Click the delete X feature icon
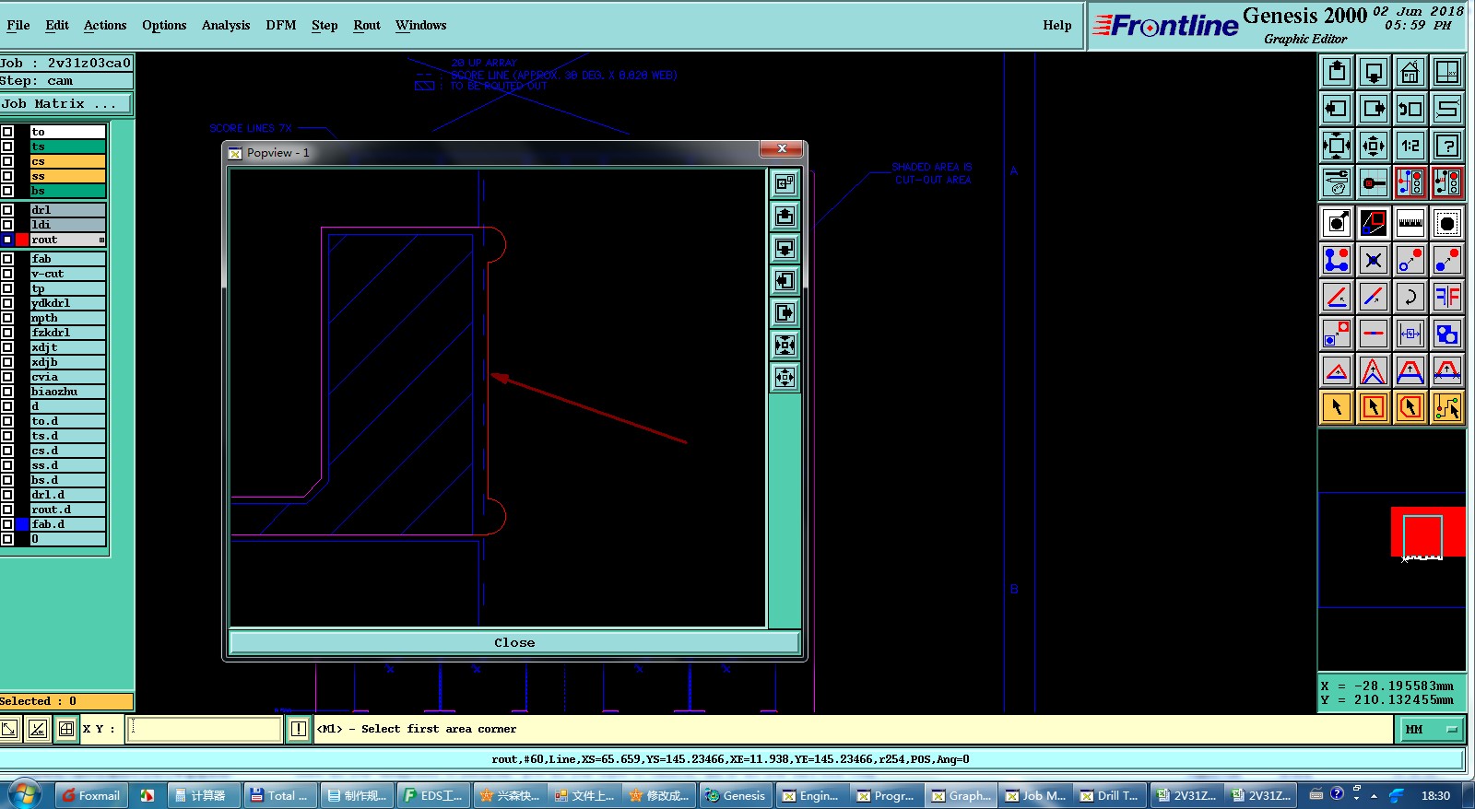Screen dimensions: 1475x809 click(x=1374, y=260)
